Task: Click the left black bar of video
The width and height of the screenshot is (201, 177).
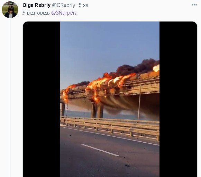Action: point(42,99)
